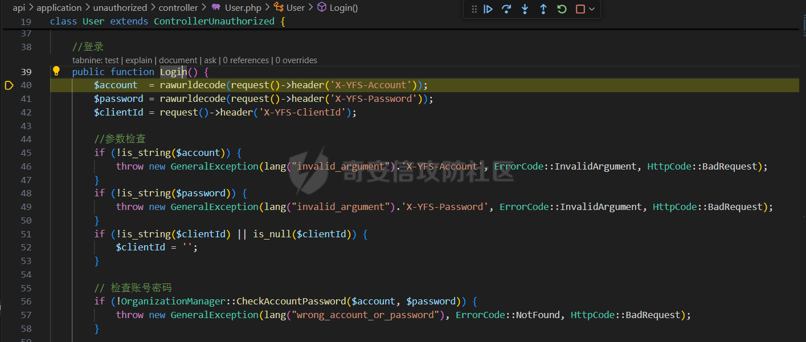Image resolution: width=806 pixels, height=342 pixels.
Task: Click the '$account' variable on line 40
Action: click(116, 85)
